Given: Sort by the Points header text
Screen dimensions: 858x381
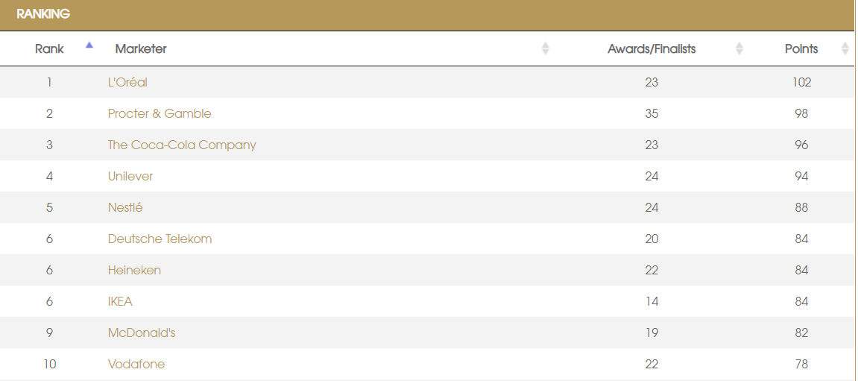Looking at the screenshot, I should (801, 49).
